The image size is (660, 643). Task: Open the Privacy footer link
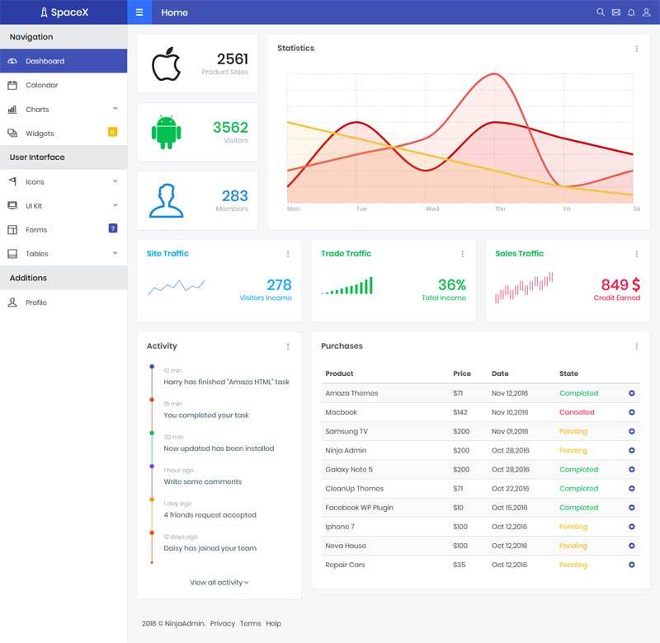click(x=222, y=623)
